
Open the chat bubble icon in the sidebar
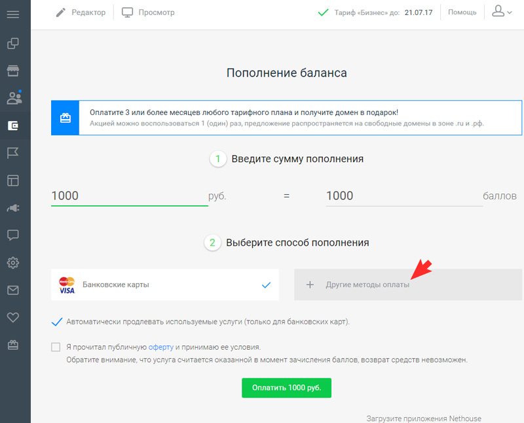[12, 235]
